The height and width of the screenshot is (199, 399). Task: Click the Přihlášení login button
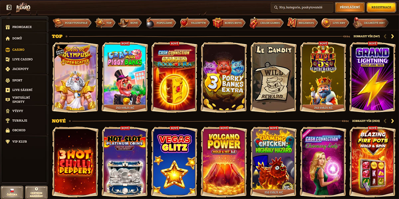(x=350, y=7)
